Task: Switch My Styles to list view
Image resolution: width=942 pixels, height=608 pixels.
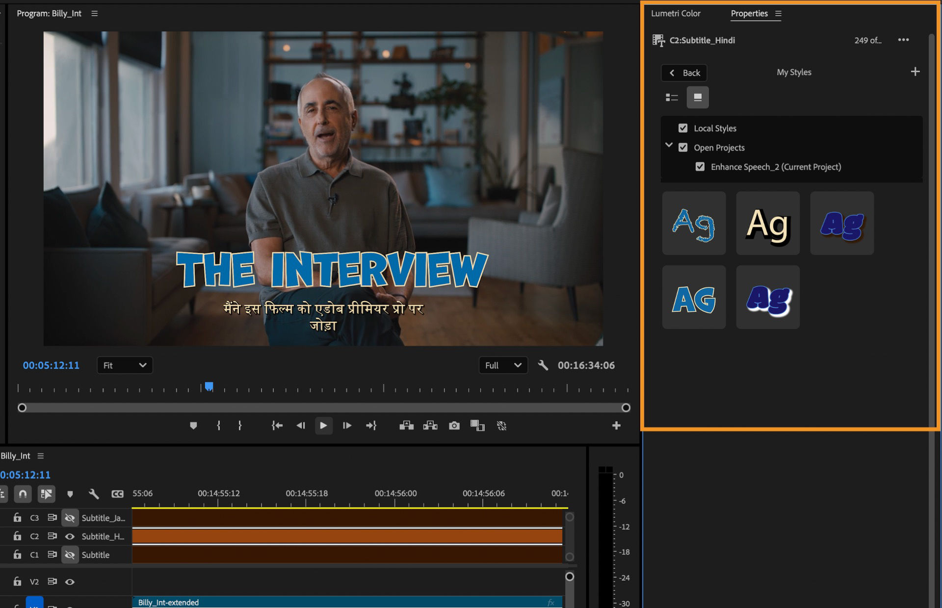Action: click(x=672, y=98)
